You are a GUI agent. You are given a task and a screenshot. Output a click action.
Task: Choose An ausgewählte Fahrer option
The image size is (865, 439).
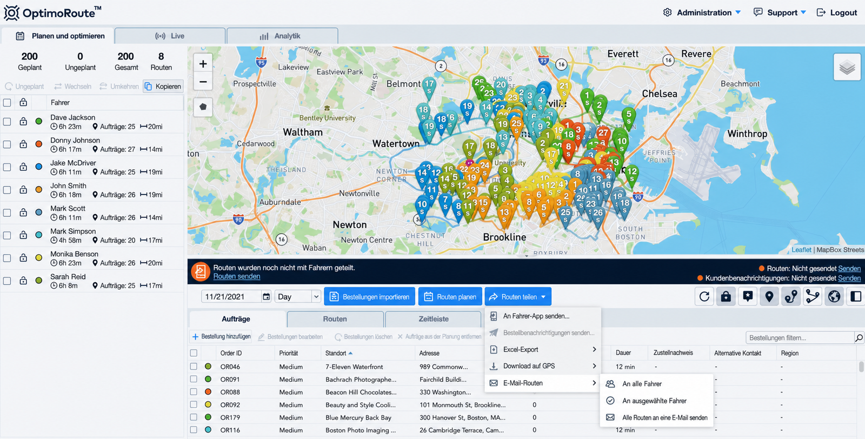click(657, 401)
